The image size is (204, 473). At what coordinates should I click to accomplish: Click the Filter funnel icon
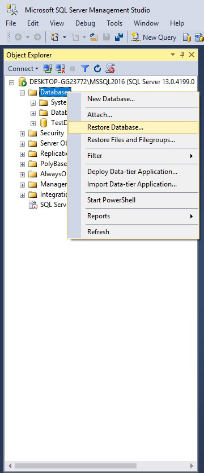point(85,69)
